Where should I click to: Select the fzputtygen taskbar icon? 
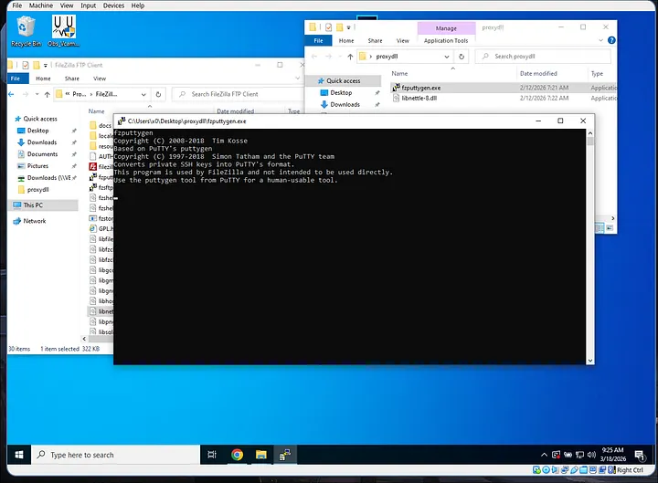click(x=285, y=455)
